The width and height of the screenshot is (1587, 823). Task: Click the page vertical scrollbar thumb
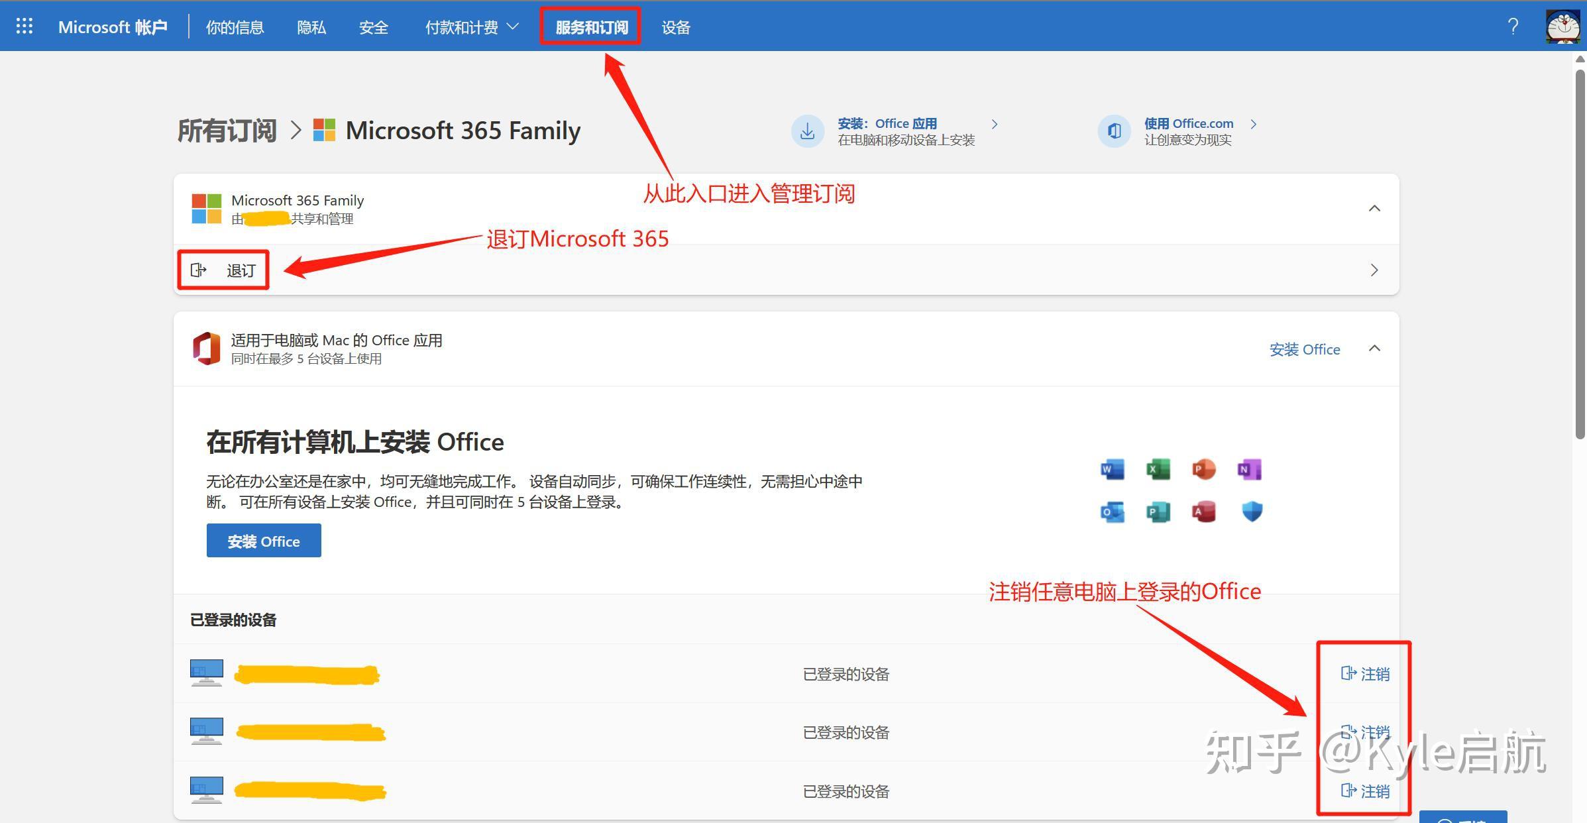tap(1580, 253)
